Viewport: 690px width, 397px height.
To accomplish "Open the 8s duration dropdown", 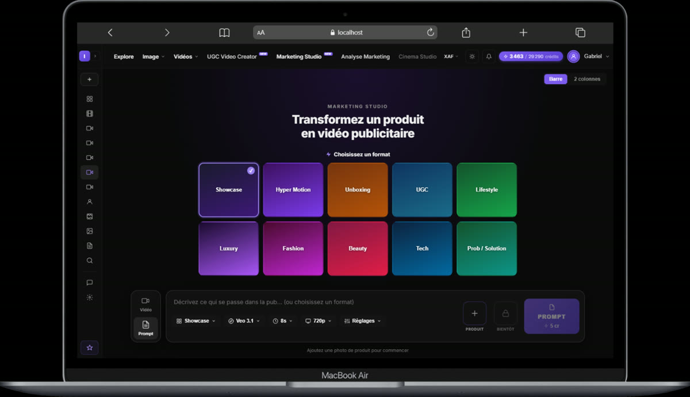I will [282, 321].
